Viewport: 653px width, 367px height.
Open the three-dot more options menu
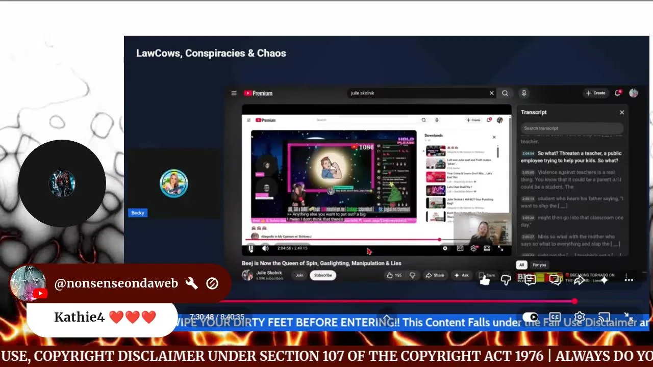point(629,279)
